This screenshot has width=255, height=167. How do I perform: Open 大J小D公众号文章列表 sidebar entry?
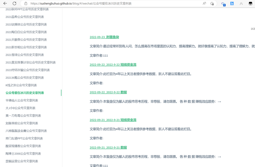[x=20, y=108]
